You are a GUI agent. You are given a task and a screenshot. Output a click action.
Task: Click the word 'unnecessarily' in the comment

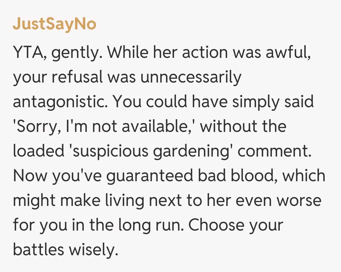[191, 77]
